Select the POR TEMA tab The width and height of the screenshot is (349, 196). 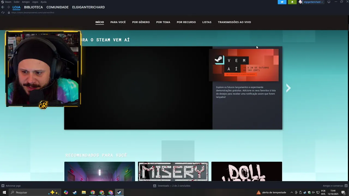pos(163,22)
